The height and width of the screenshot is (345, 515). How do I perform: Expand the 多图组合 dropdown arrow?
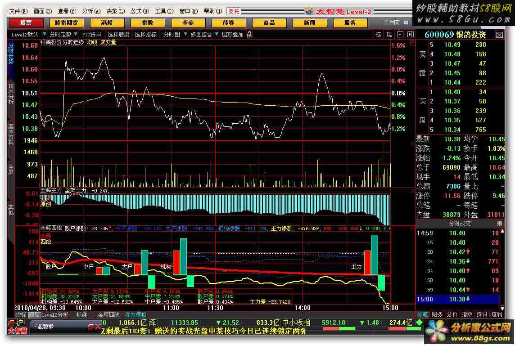[217, 34]
